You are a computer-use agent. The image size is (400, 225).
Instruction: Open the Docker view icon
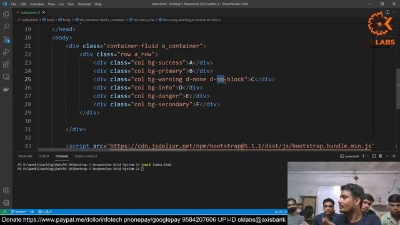6,89
